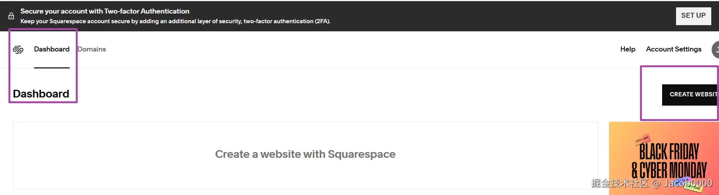Open the user avatar profile icon
The height and width of the screenshot is (195, 719).
pos(716,50)
